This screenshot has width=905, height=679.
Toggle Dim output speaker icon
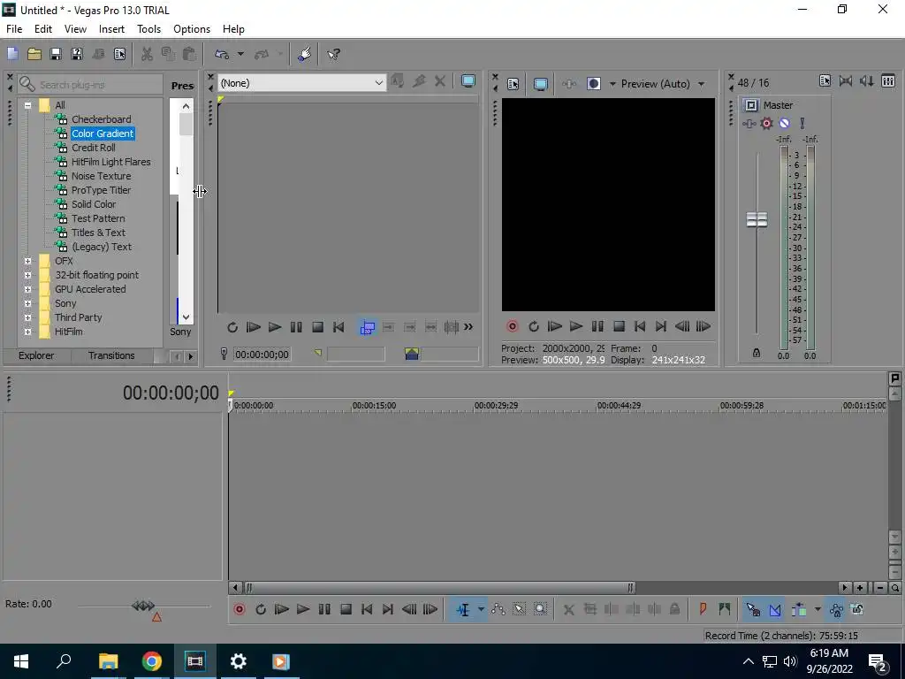coord(866,81)
